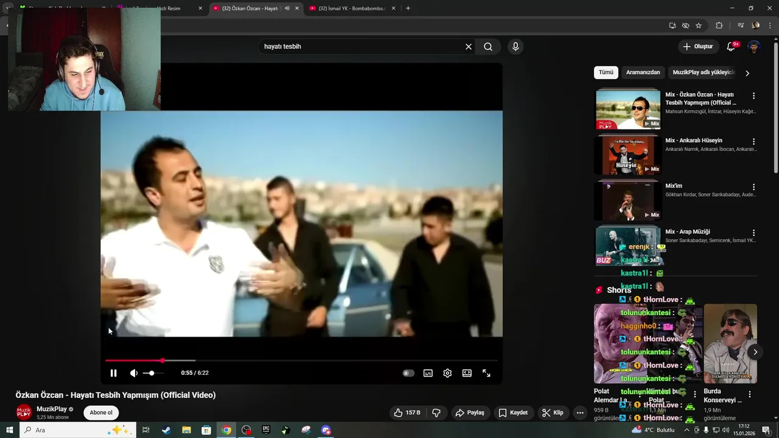Dislike the video thumbs-down button
Image resolution: width=779 pixels, height=438 pixels.
pos(436,412)
